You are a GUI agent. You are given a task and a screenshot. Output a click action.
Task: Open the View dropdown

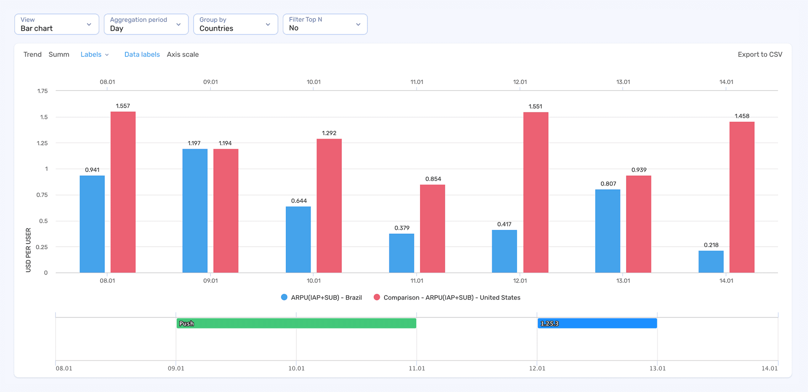pyautogui.click(x=56, y=24)
